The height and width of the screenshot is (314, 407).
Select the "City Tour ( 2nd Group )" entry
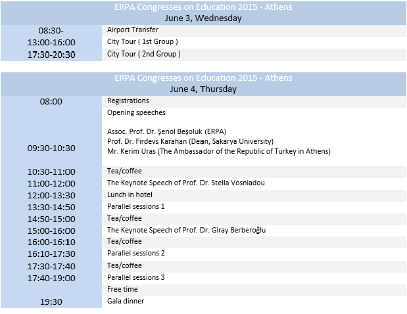143,54
